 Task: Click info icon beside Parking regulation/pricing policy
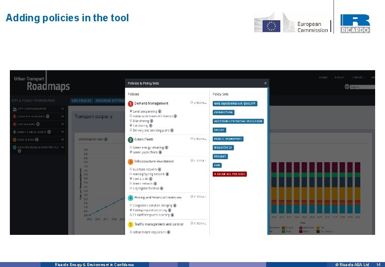tap(170, 210)
